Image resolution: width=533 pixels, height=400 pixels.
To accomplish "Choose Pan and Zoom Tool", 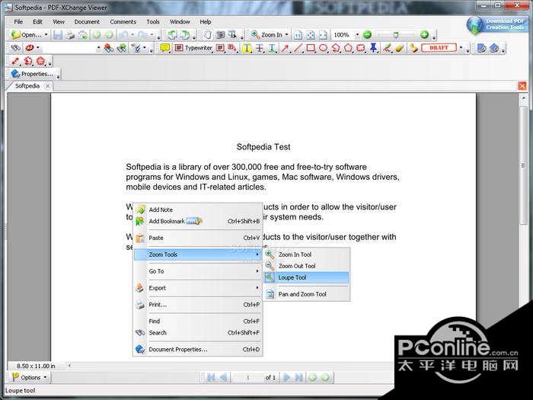I will [306, 294].
